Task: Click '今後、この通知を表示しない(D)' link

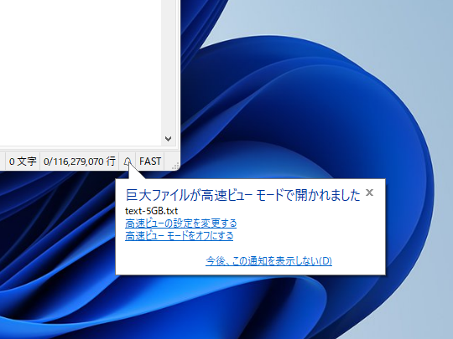Action: click(x=268, y=261)
